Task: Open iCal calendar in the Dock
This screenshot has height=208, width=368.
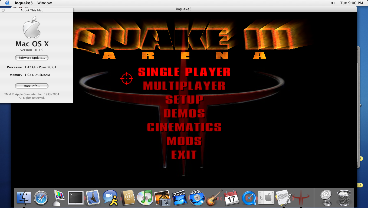Action: coord(231,198)
